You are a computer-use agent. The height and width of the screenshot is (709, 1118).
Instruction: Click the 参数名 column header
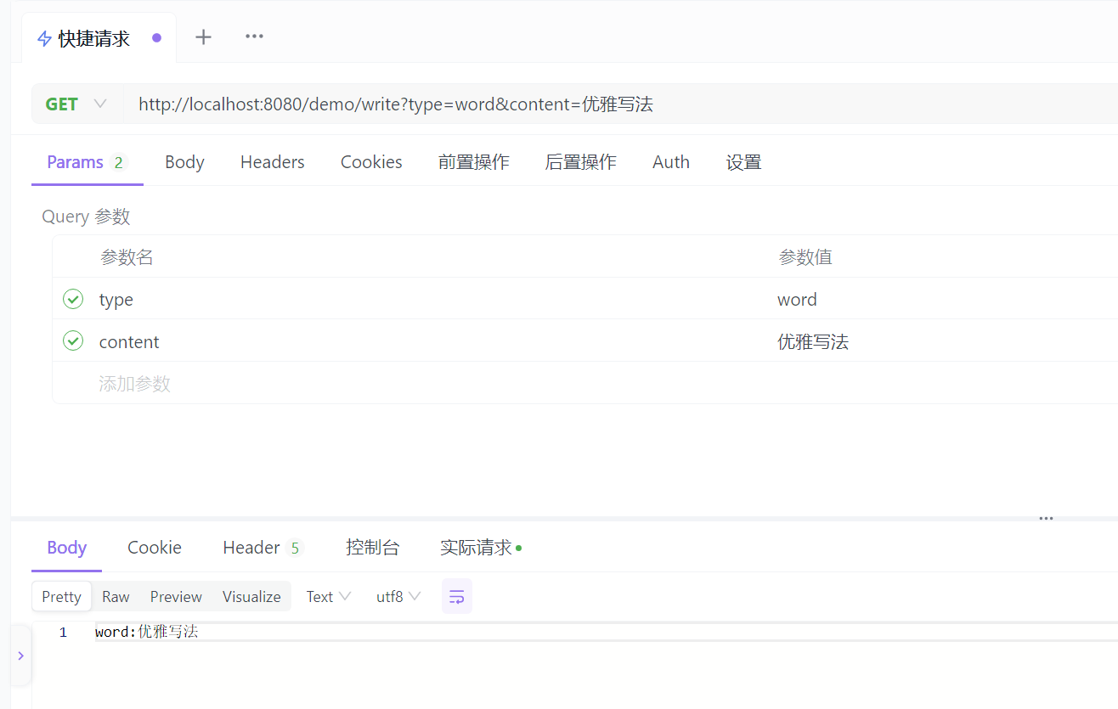click(127, 256)
